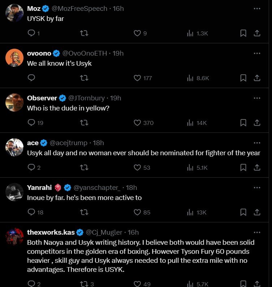Image resolution: width=272 pixels, height=287 pixels.
Task: Share Observer's tweet using share icon
Action: [x=257, y=123]
